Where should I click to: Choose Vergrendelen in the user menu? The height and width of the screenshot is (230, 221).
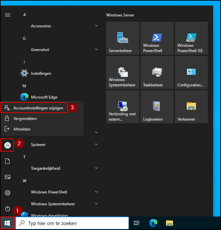[25, 119]
